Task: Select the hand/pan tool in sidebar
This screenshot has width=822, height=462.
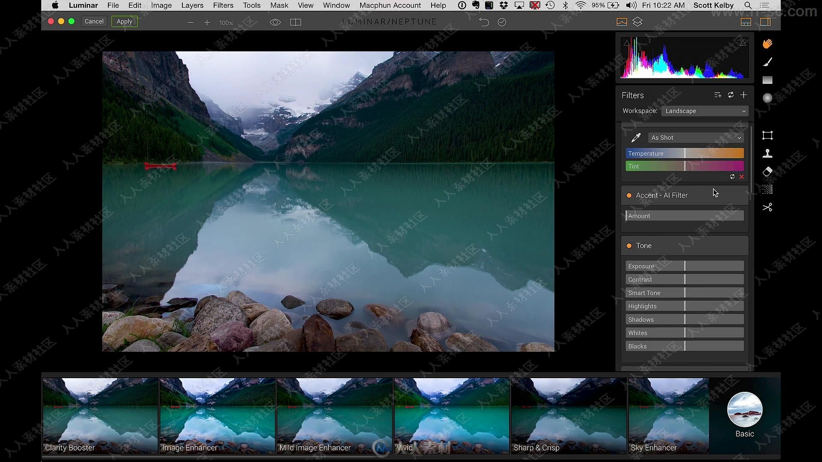Action: click(767, 44)
